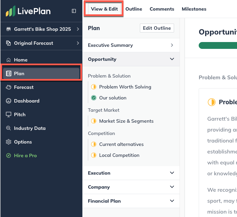Open the Local Competition topic
Screen dimensions: 237x217
pos(119,155)
